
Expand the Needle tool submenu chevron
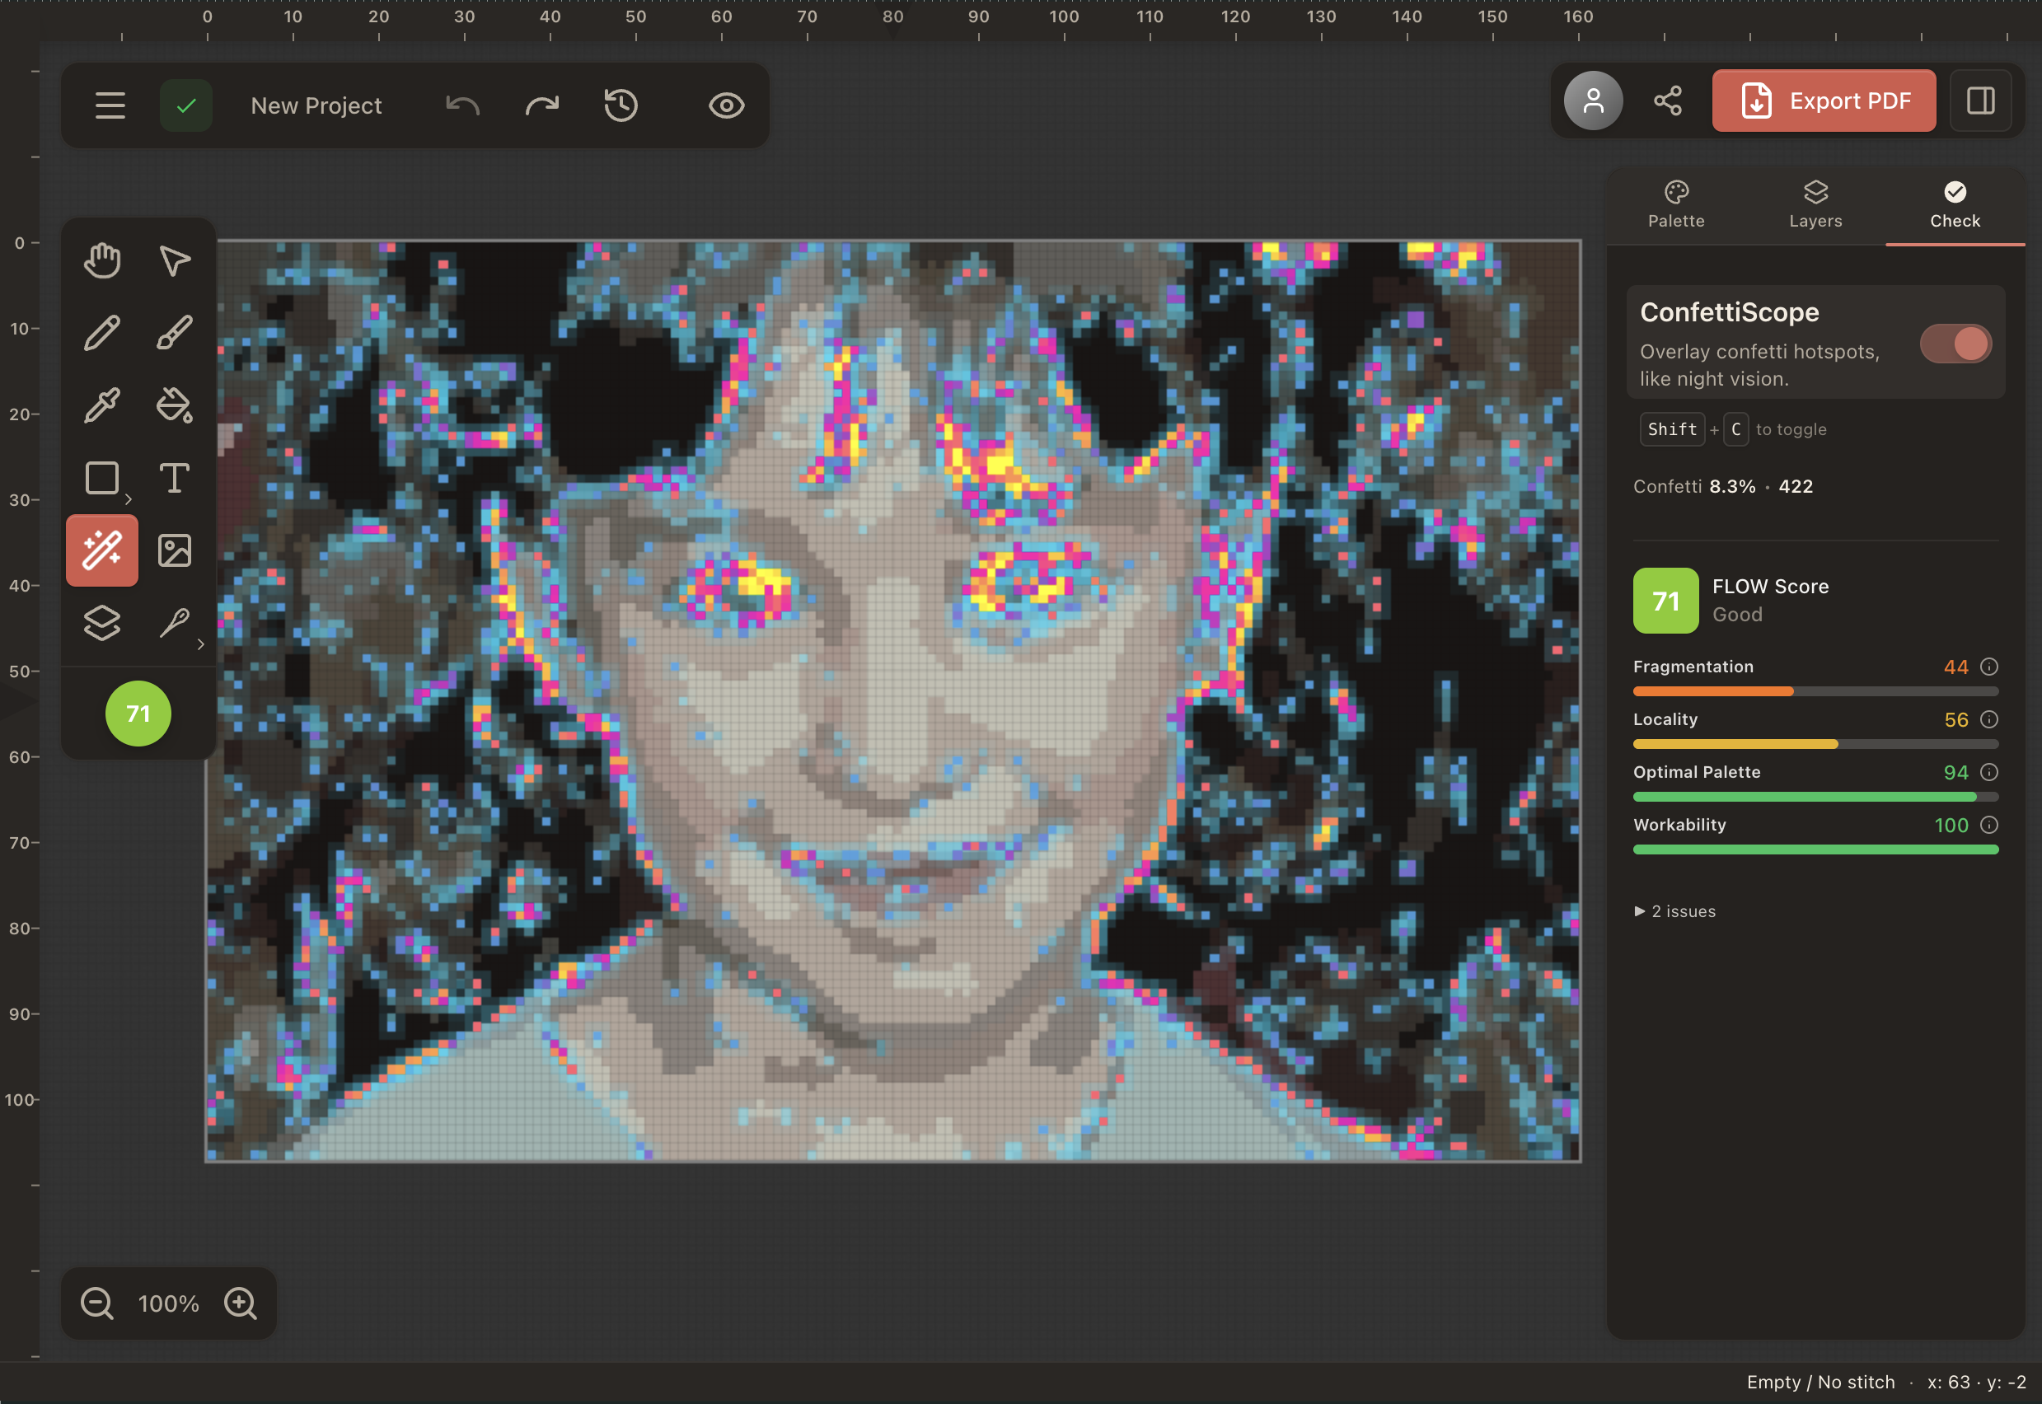tap(200, 645)
